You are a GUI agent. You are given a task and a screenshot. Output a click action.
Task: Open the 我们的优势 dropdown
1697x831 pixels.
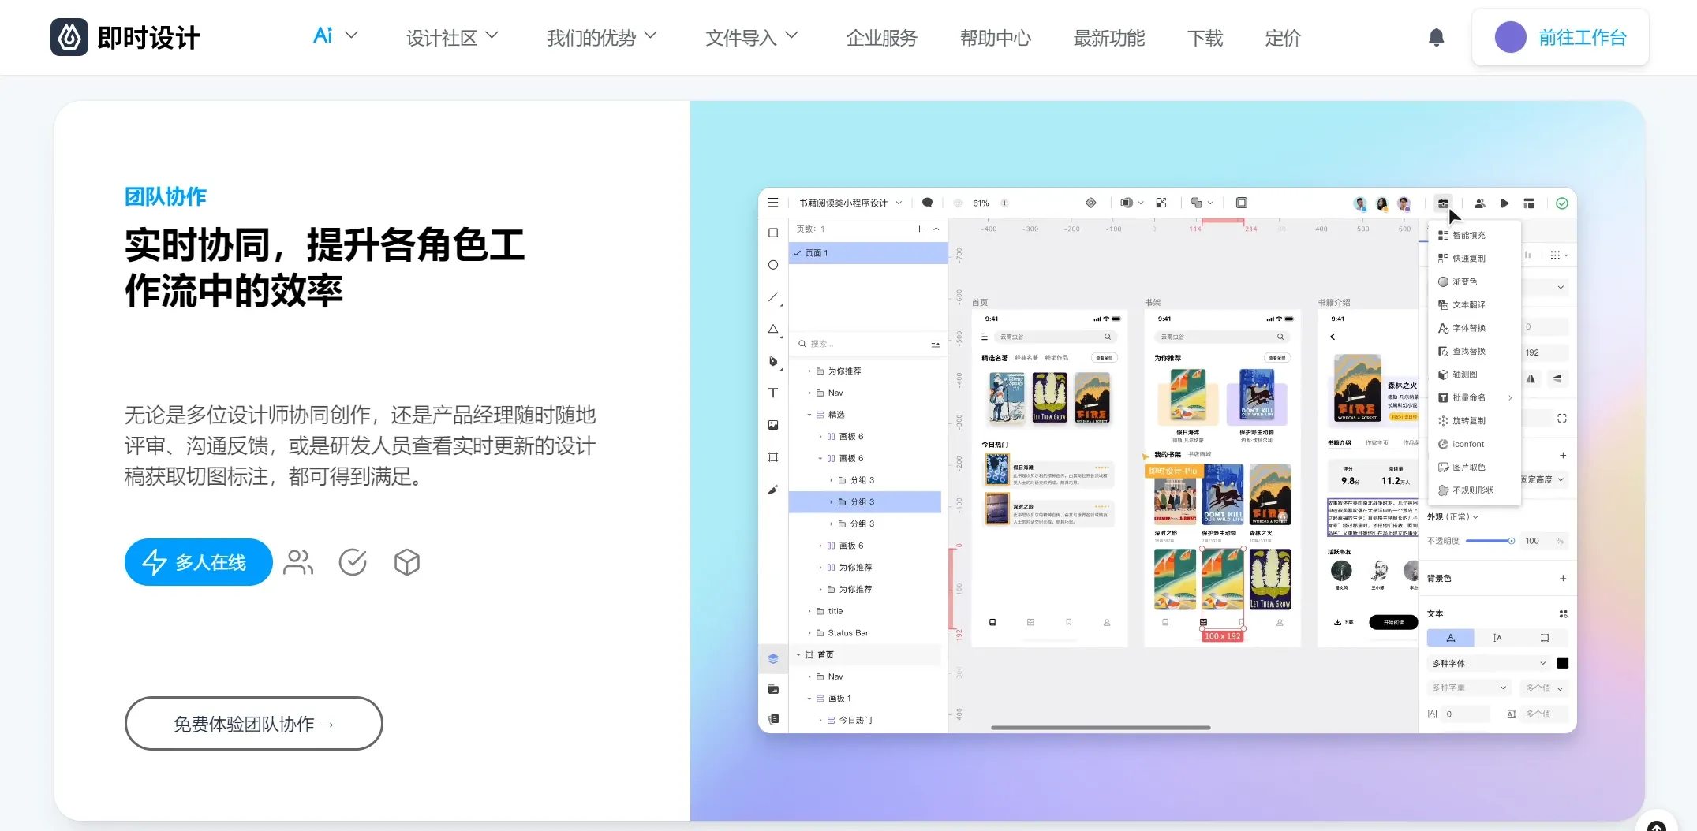pos(601,37)
